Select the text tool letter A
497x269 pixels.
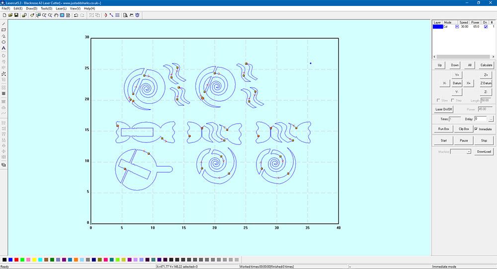[x=4, y=48]
